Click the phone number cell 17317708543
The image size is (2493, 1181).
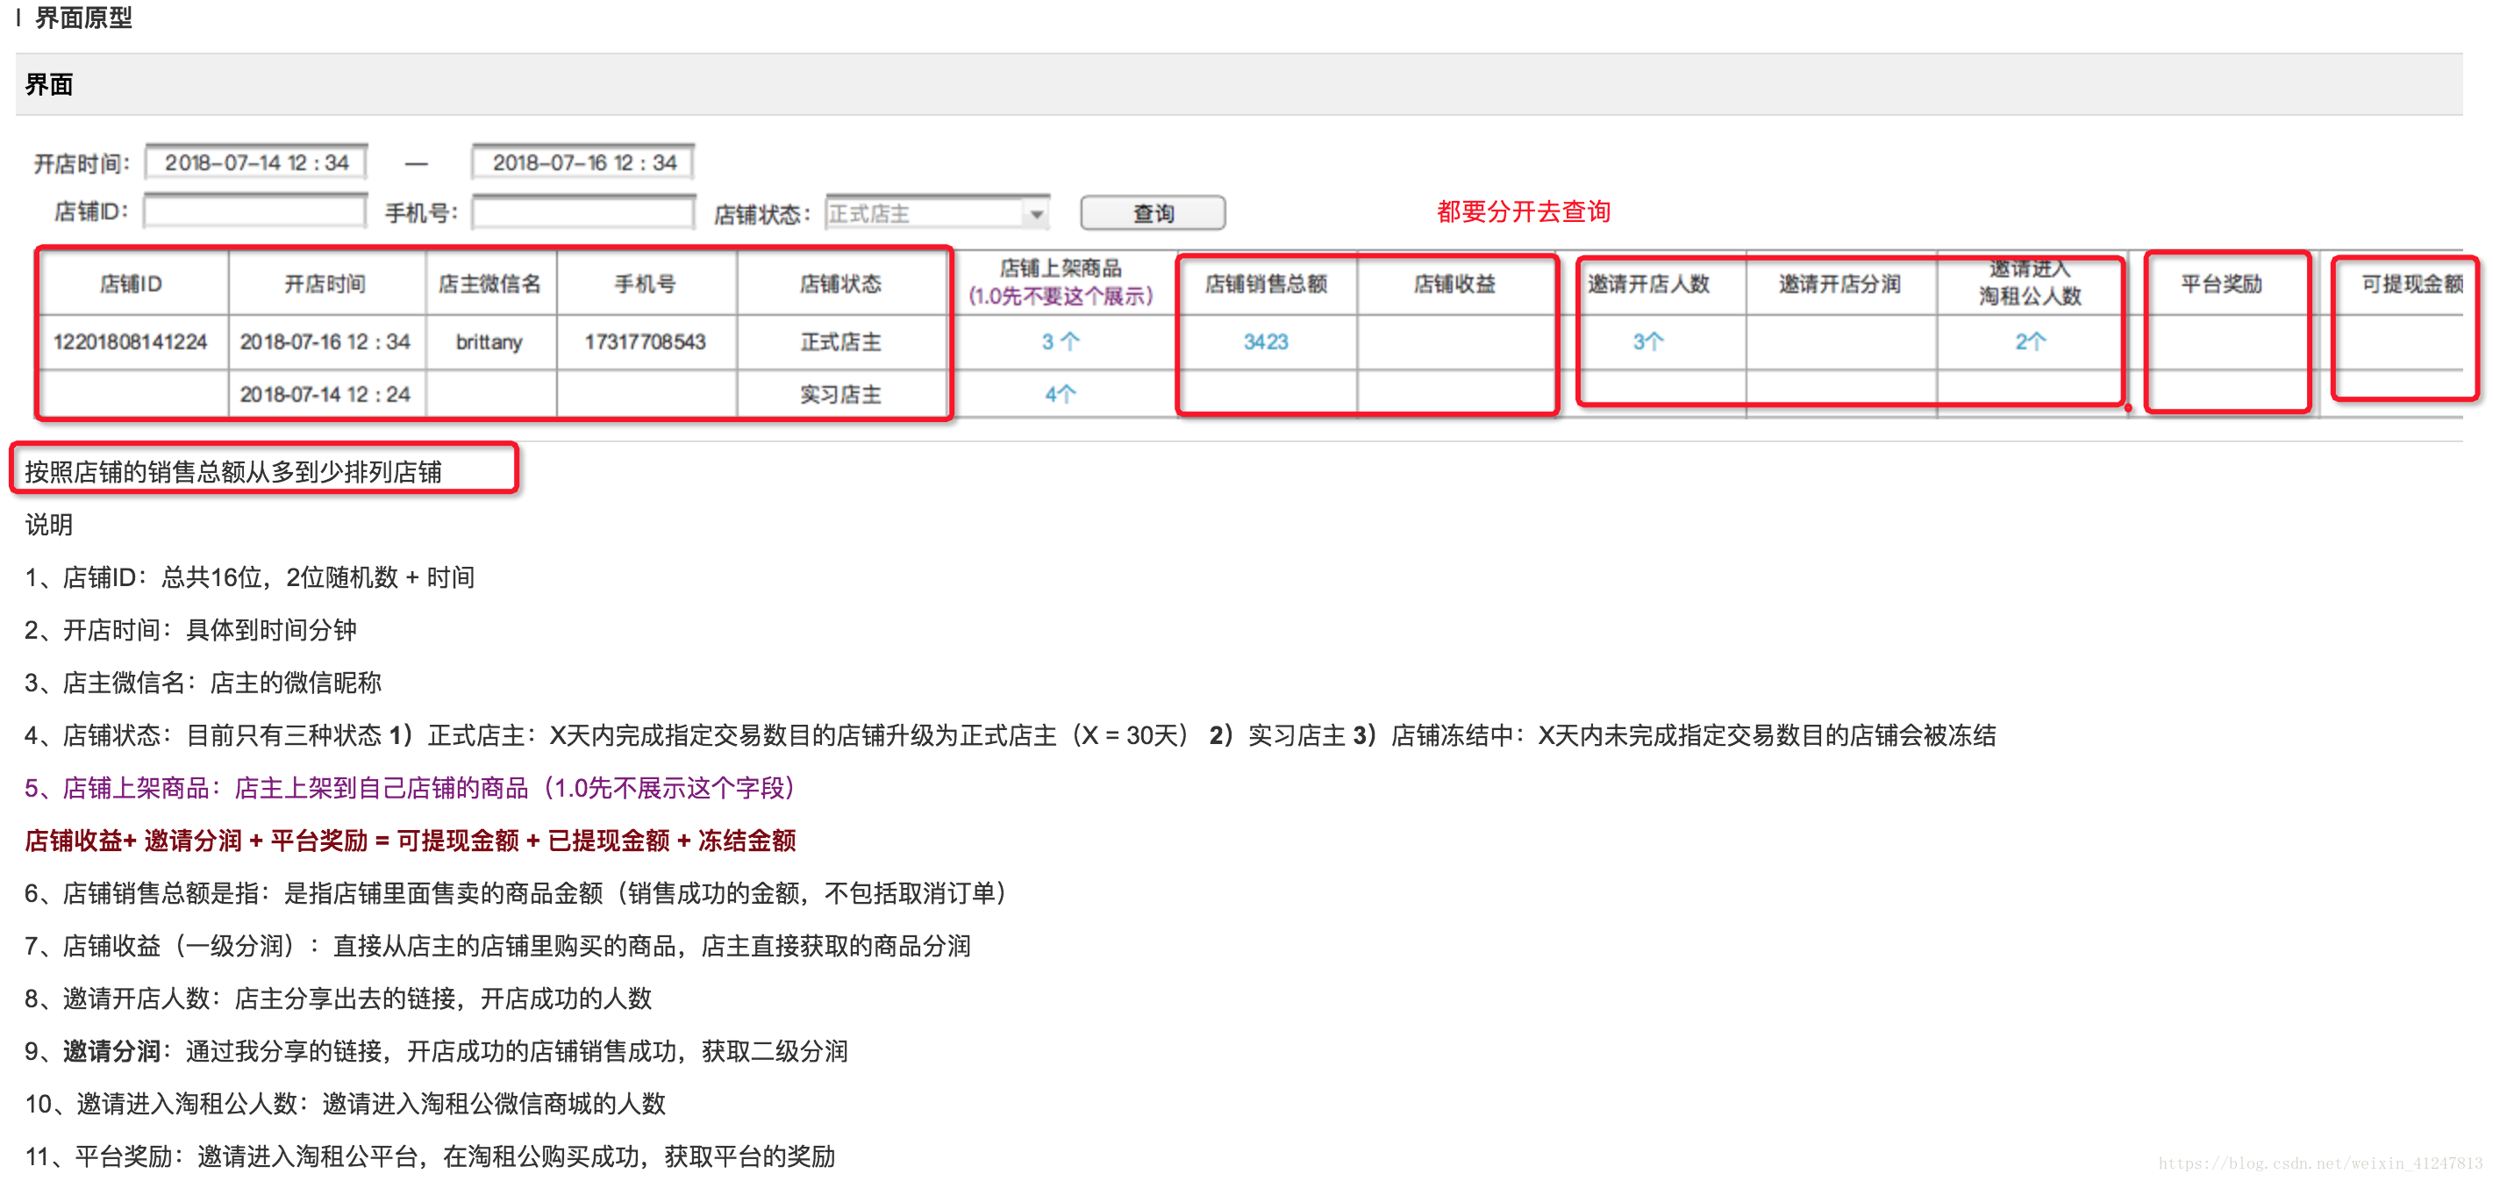click(x=646, y=341)
